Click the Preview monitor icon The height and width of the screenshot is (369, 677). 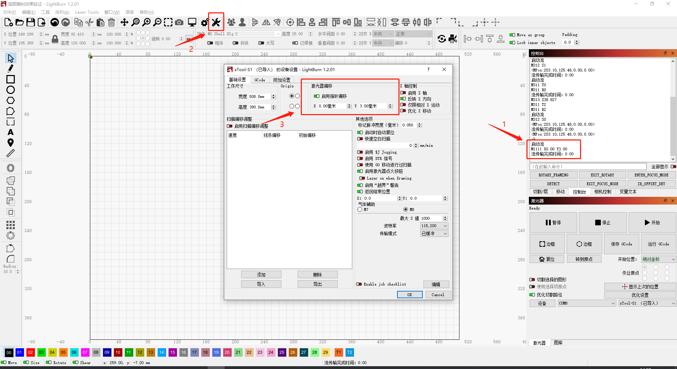click(192, 22)
